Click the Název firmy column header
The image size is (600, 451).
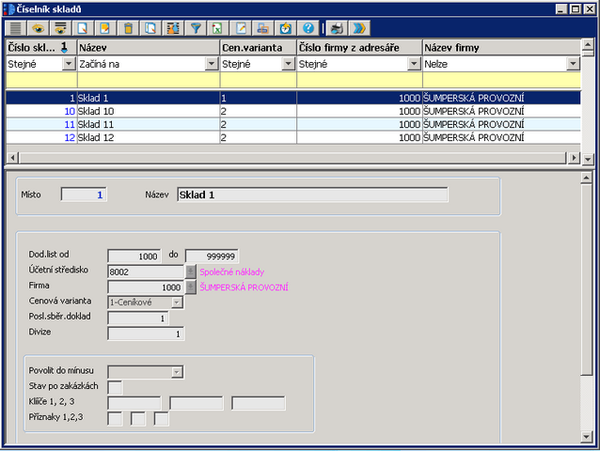500,47
